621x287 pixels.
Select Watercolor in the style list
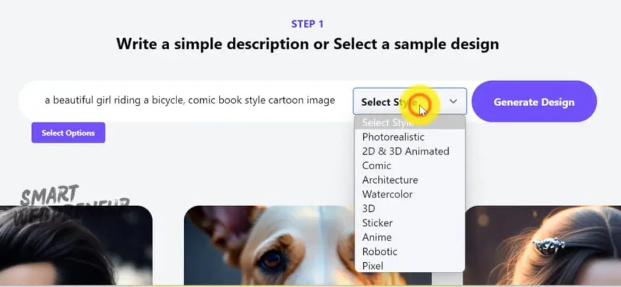point(387,194)
